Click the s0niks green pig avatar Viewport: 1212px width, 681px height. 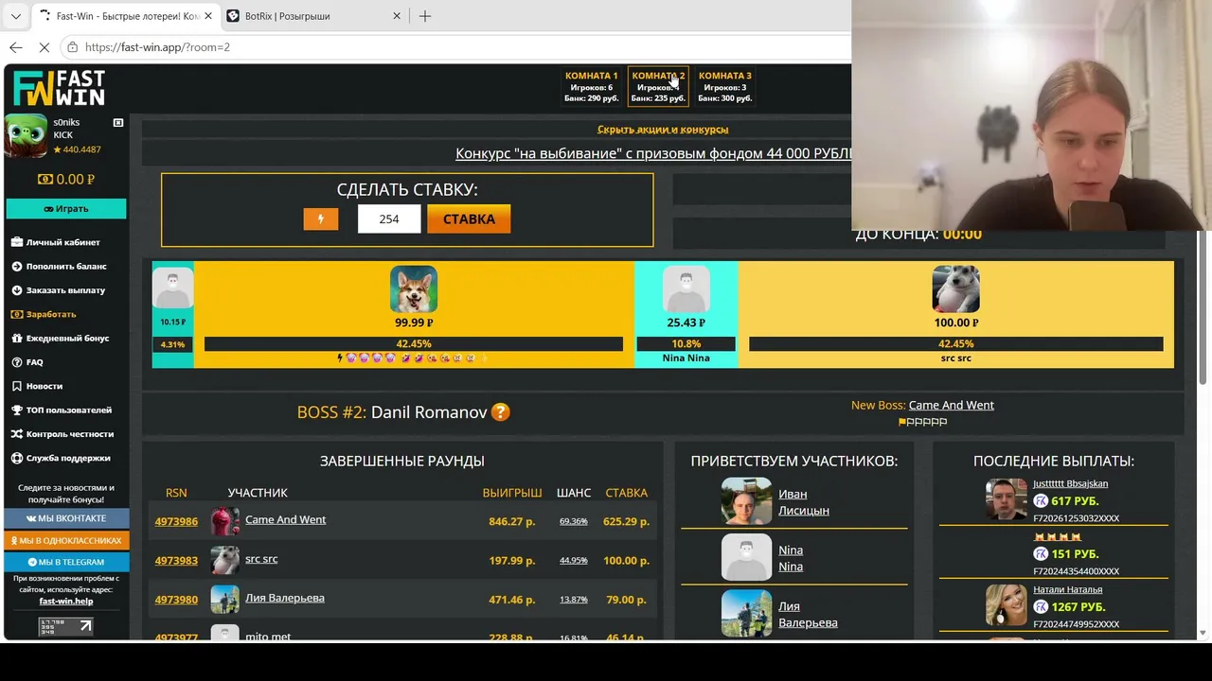[x=26, y=135]
